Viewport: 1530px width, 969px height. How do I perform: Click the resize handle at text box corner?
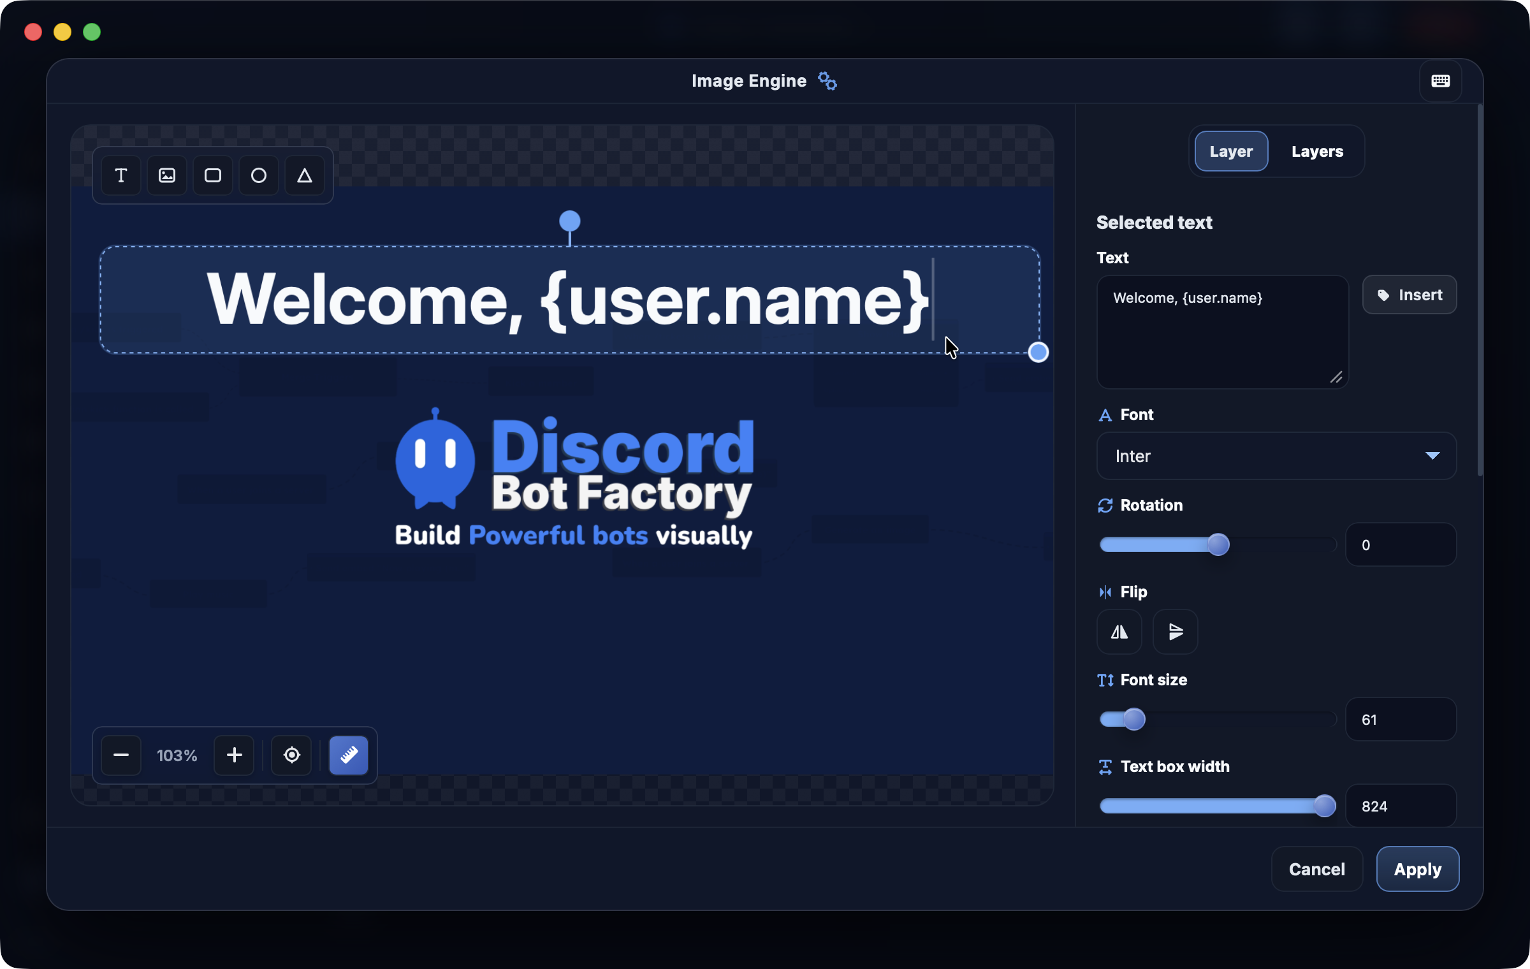coord(1038,352)
